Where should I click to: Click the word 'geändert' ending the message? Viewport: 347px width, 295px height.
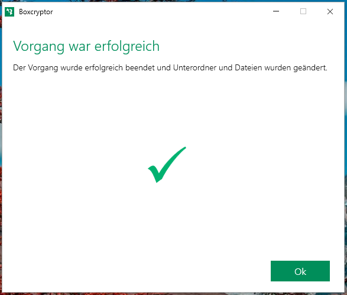pyautogui.click(x=309, y=68)
